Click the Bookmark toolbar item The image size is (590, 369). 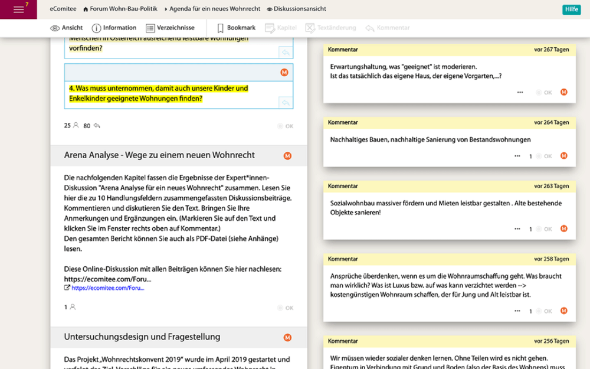(237, 28)
